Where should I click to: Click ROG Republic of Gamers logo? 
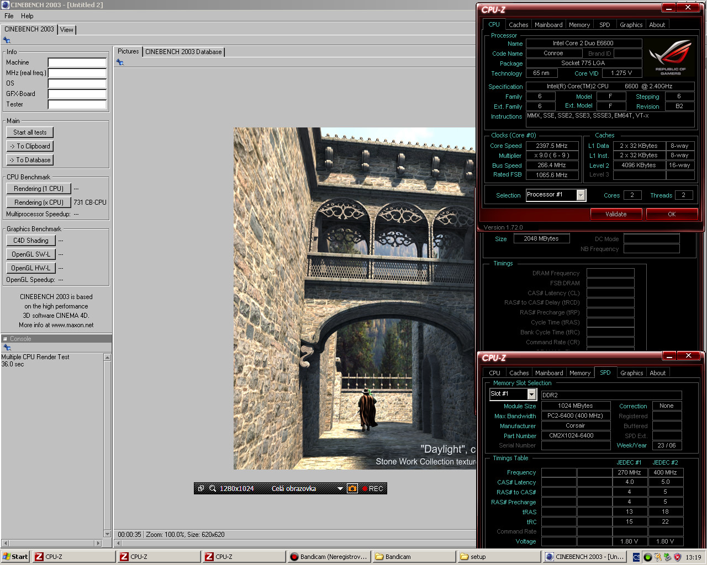click(671, 58)
